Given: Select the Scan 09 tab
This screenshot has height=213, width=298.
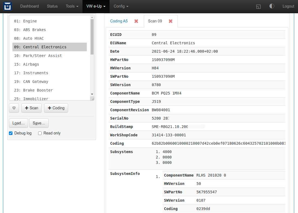Looking at the screenshot, I should pyautogui.click(x=155, y=21).
